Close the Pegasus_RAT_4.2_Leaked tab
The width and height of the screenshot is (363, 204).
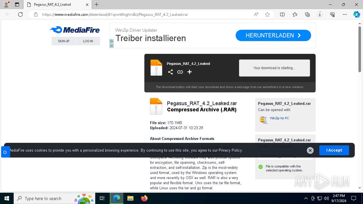[87, 5]
